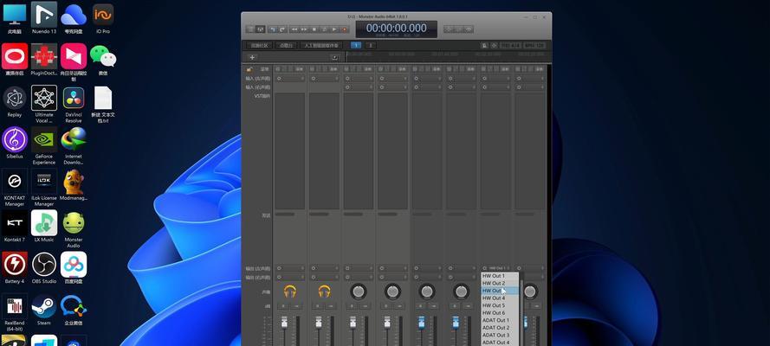The image size is (770, 346).
Task: Toggle headphone monitor on second channel
Action: 324,292
